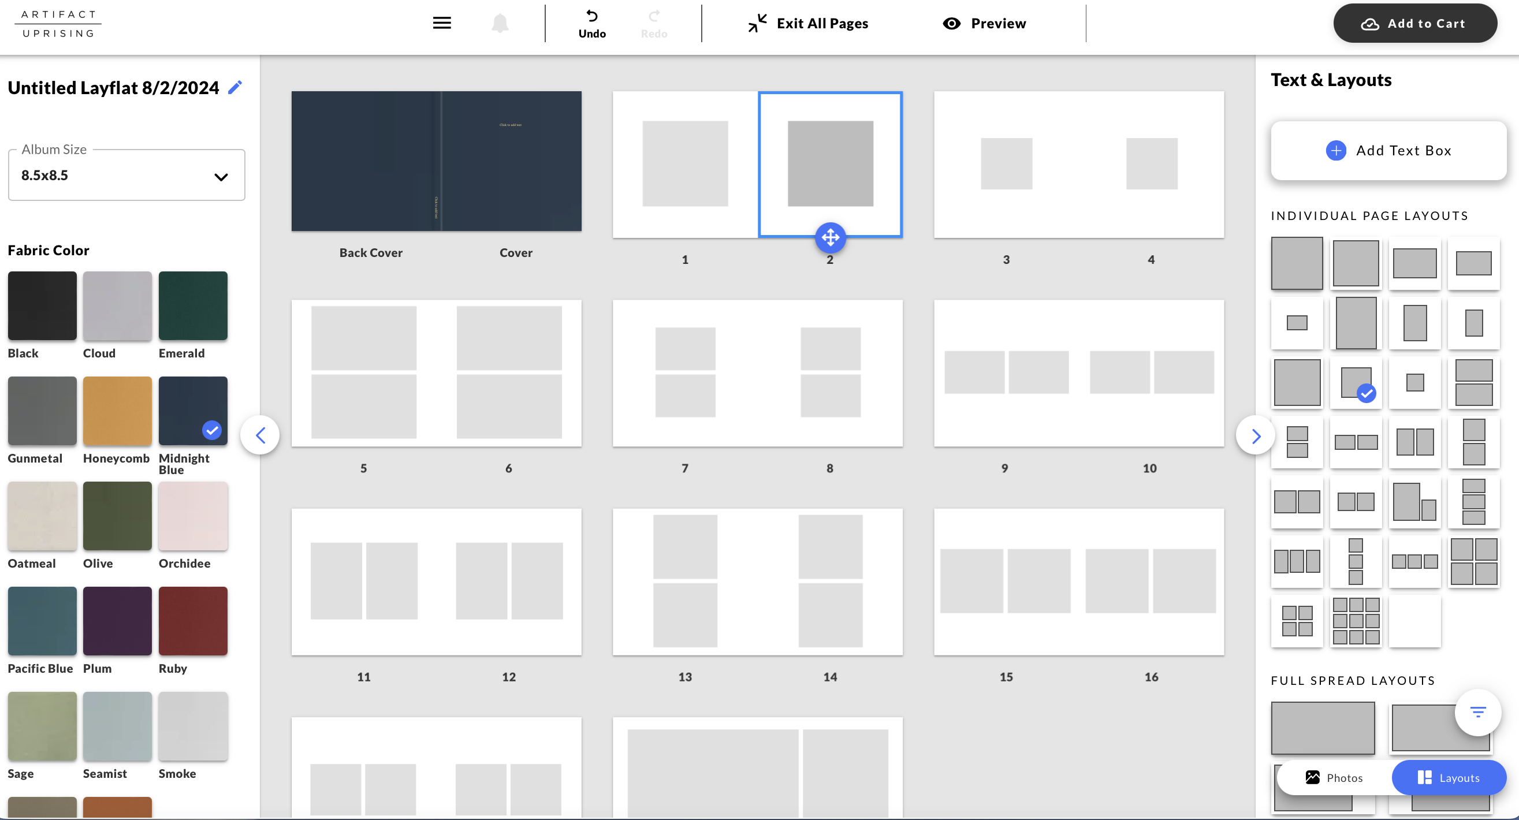Pick the Plum fabric swatch
This screenshot has width=1519, height=820.
tap(117, 620)
